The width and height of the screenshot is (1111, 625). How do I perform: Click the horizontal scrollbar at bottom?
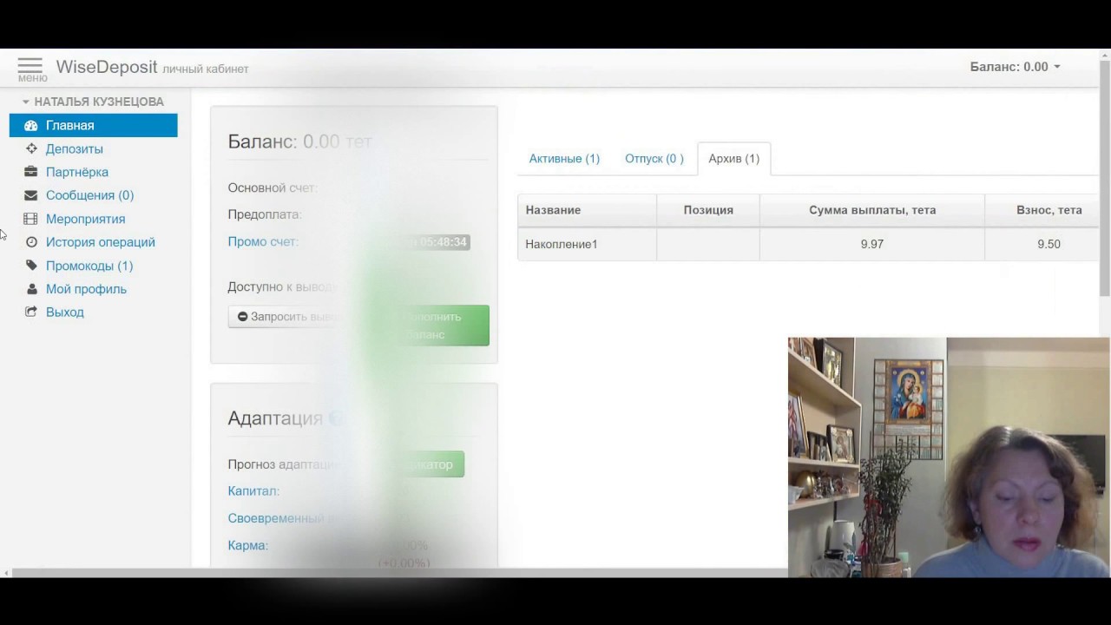click(399, 573)
